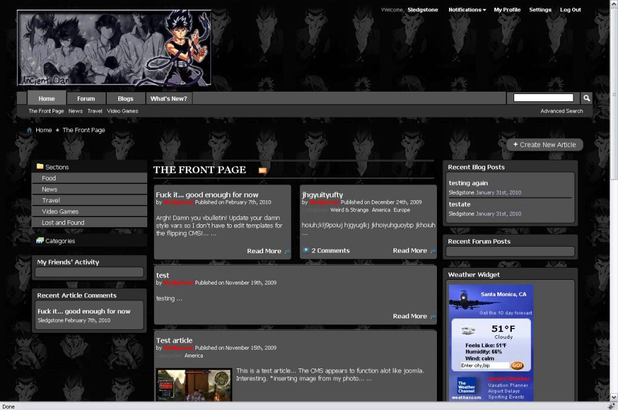Click the weather GO! button
Viewport: 618px width, 410px height.
tap(517, 365)
